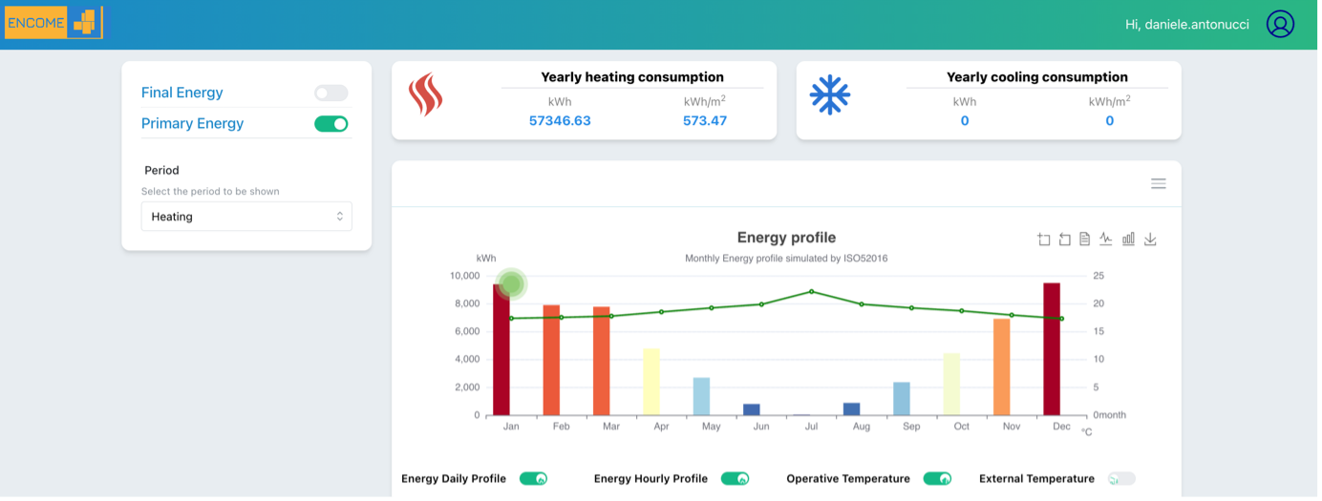Turn off Energy Hourly Profile switch
The height and width of the screenshot is (501, 1322).
(735, 479)
